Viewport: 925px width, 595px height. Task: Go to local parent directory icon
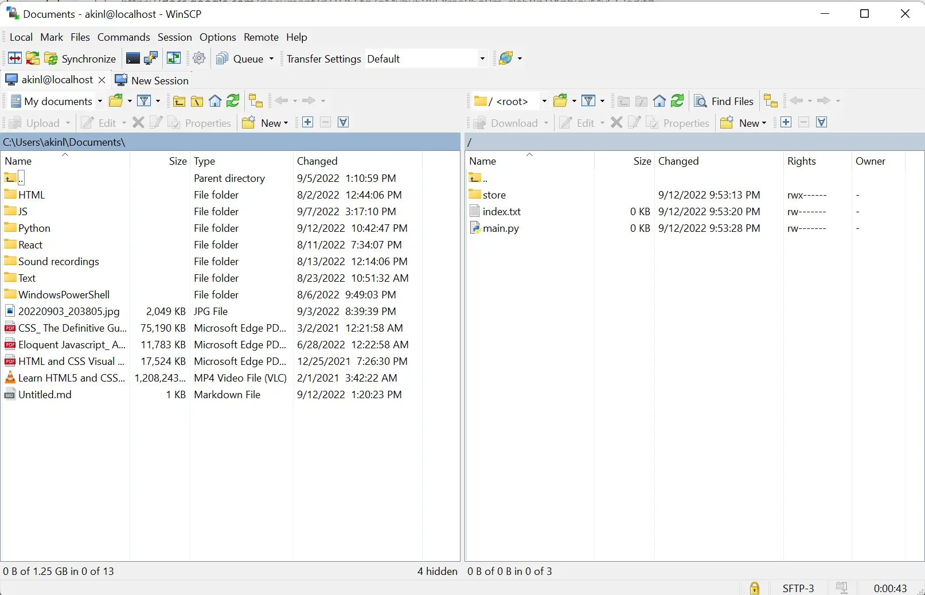point(179,102)
